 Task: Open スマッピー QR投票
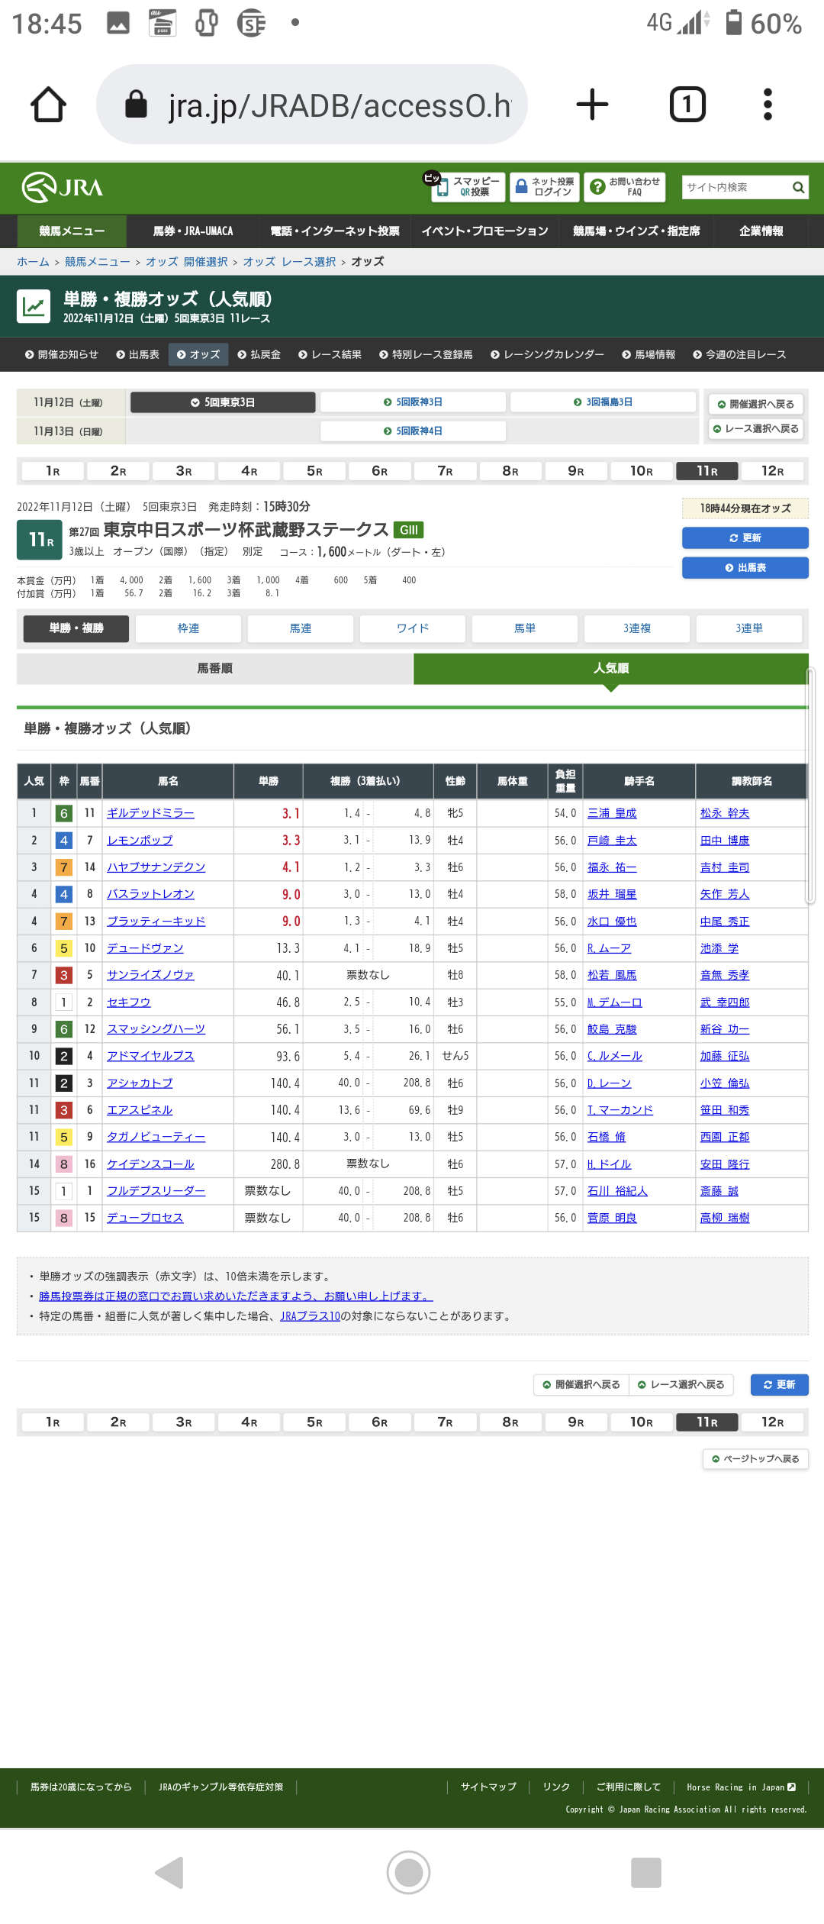click(x=468, y=187)
